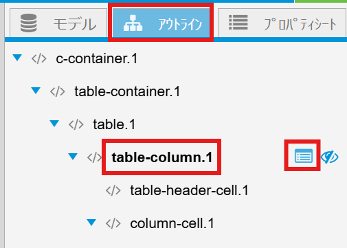The height and width of the screenshot is (248, 347).
Task: Click the database icon on モデル tab
Action: click(x=29, y=23)
